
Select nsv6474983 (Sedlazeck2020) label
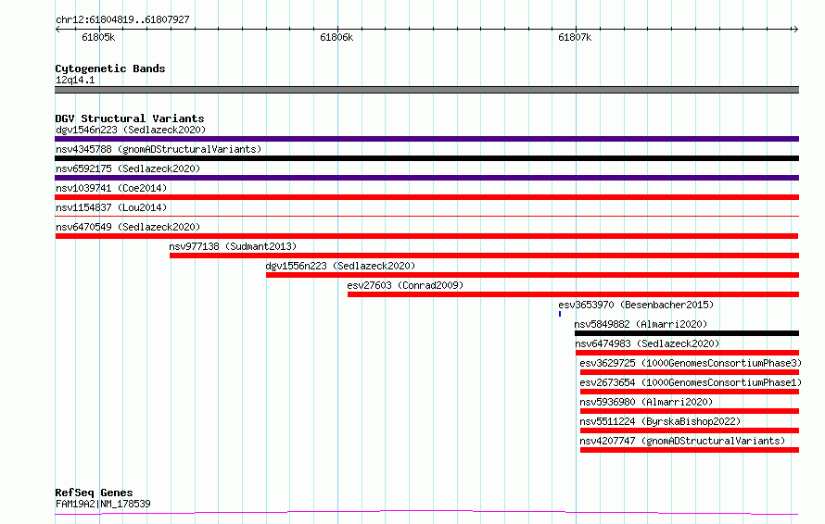point(647,343)
